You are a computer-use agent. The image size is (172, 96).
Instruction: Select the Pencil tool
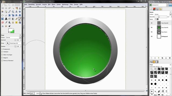[16, 19]
